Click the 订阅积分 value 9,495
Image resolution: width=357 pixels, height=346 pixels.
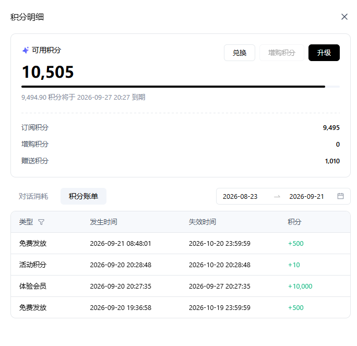coord(331,128)
